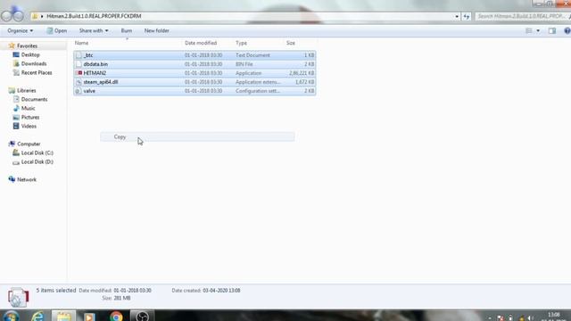Viewport: 571px width, 321px height.
Task: Click the Downloads folder icon
Action: pos(16,63)
